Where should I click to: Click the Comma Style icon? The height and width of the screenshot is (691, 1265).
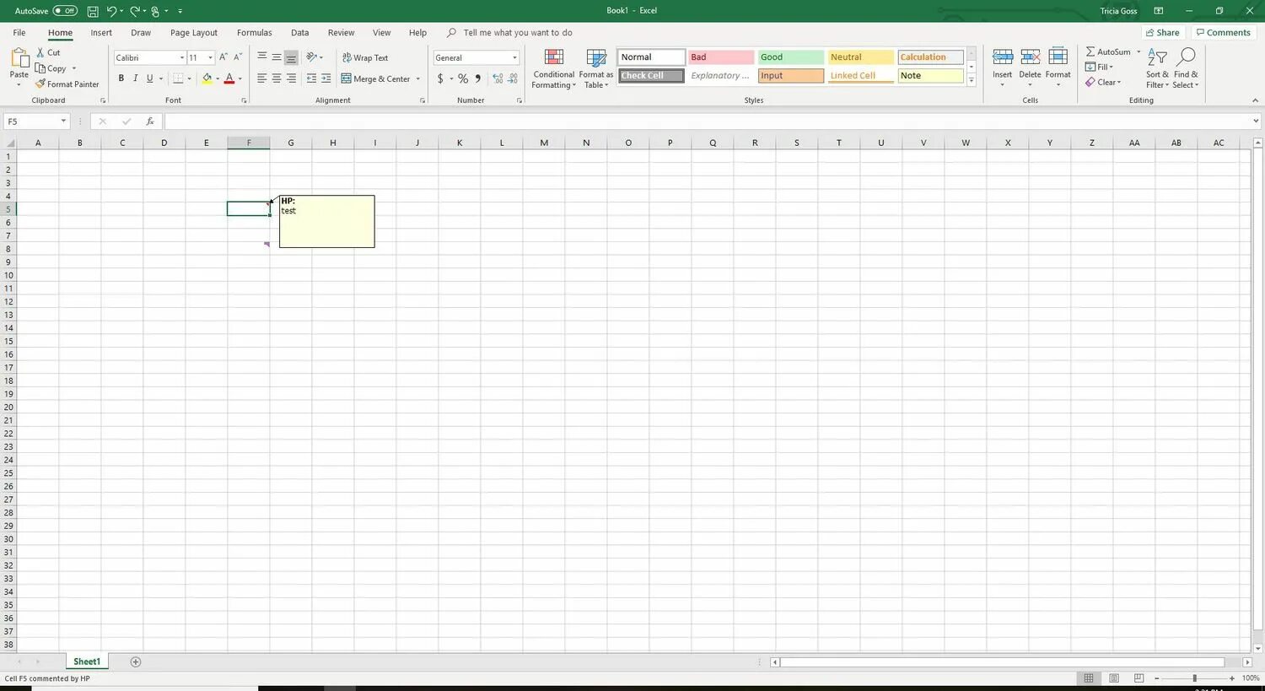coord(477,78)
